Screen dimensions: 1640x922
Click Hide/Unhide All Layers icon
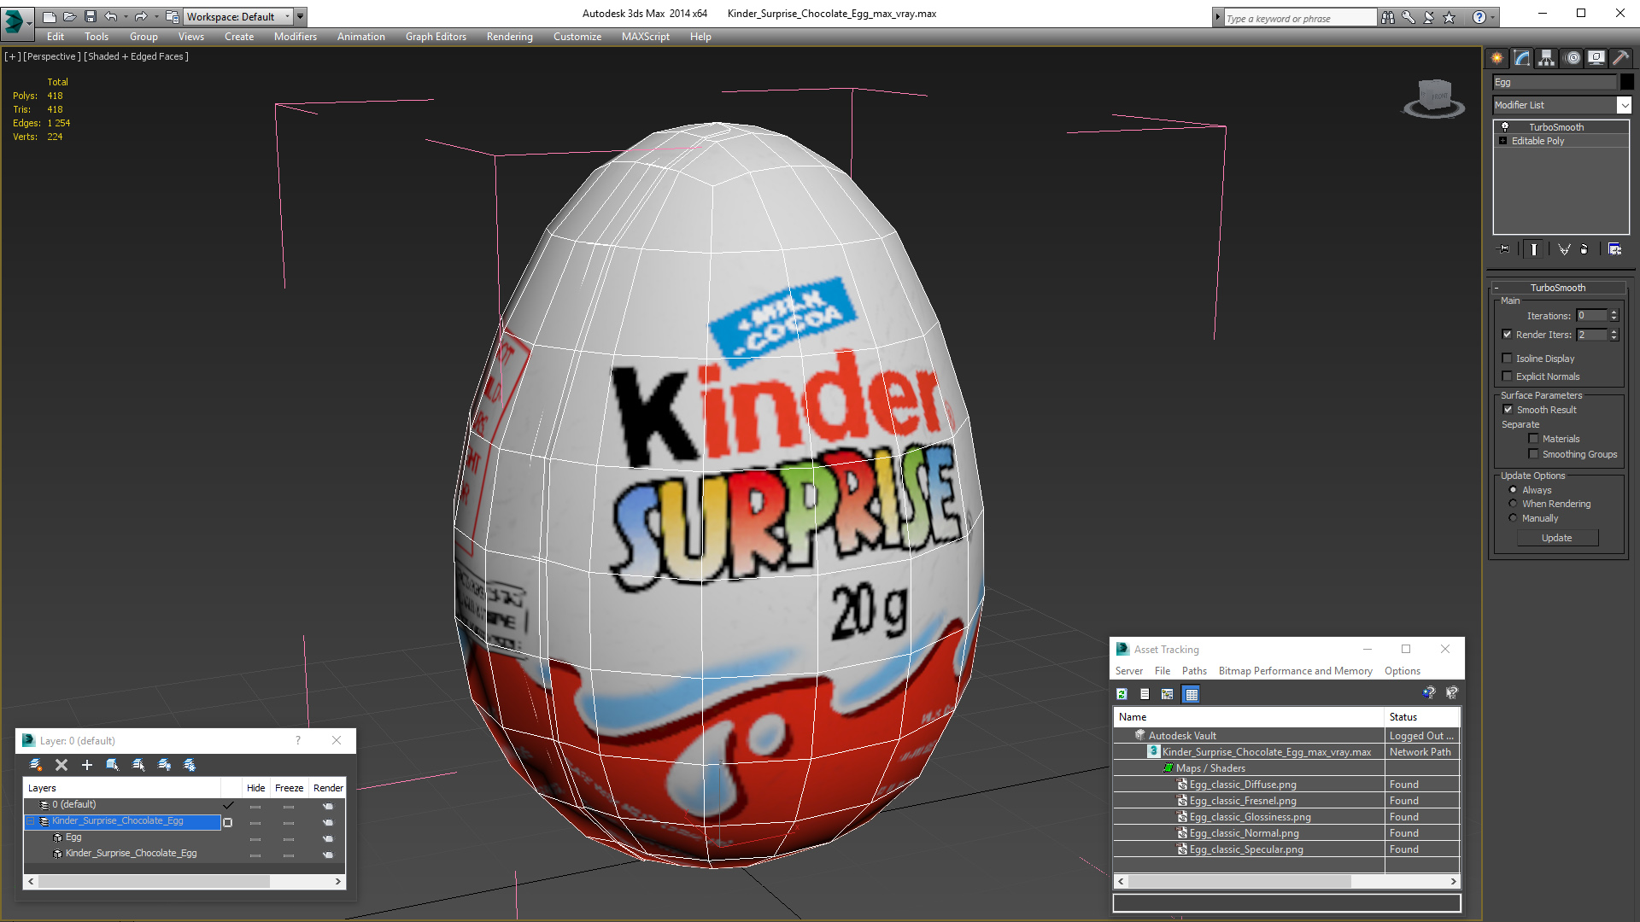pos(164,765)
